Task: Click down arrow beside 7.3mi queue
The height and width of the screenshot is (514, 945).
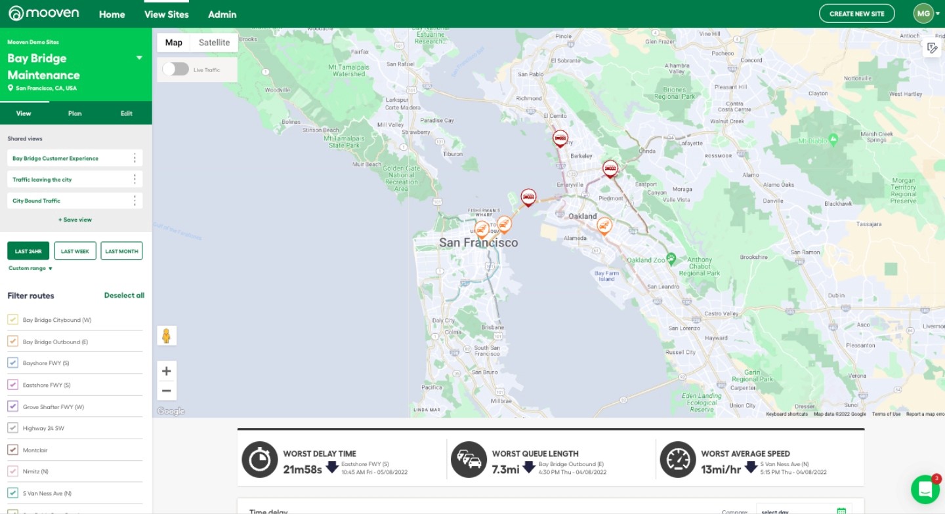Action: (x=530, y=467)
